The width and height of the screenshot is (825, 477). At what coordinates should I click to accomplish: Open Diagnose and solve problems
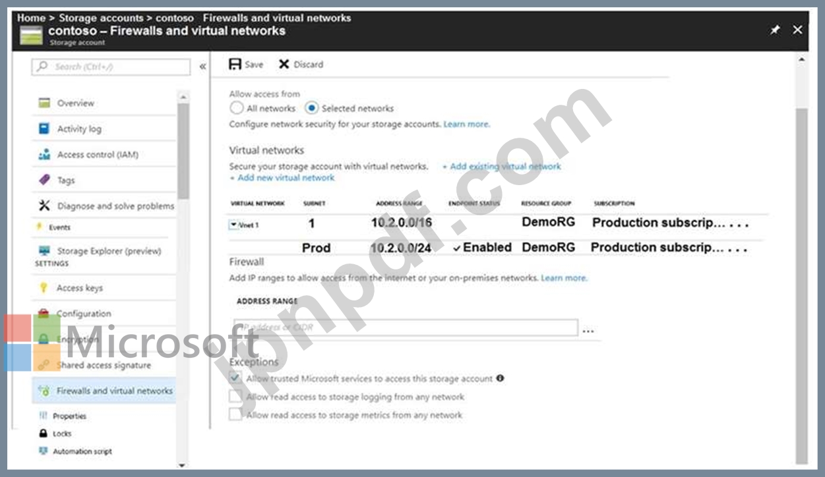tap(116, 206)
